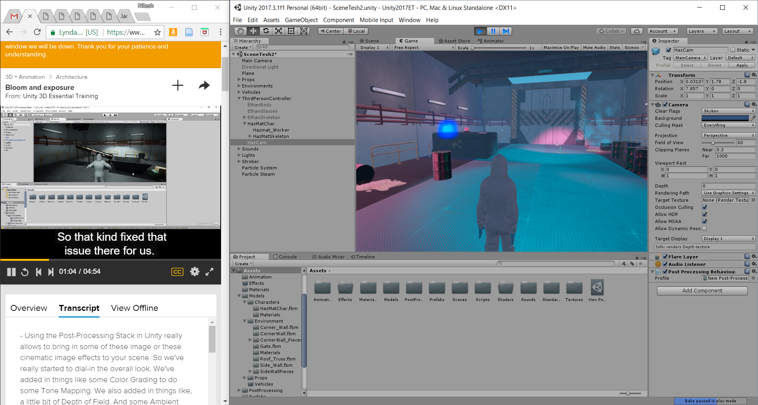This screenshot has height=405, width=758.
Task: Click the share arrow icon for course
Action: pos(204,85)
